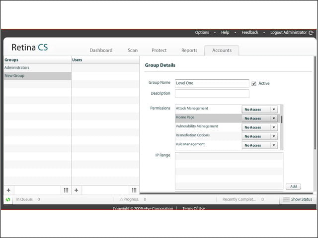Add a new user with plus icon
318x238 pixels.
pyautogui.click(x=76, y=190)
